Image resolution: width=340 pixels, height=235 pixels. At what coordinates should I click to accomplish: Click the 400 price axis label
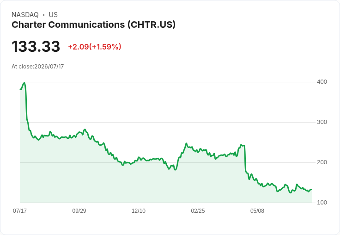pos(322,82)
